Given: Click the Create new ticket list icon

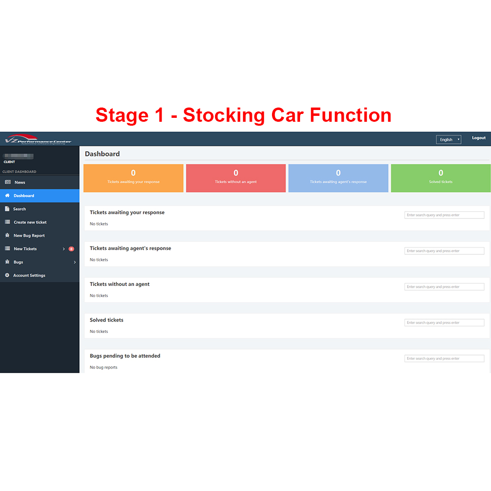Looking at the screenshot, I should 7,222.
